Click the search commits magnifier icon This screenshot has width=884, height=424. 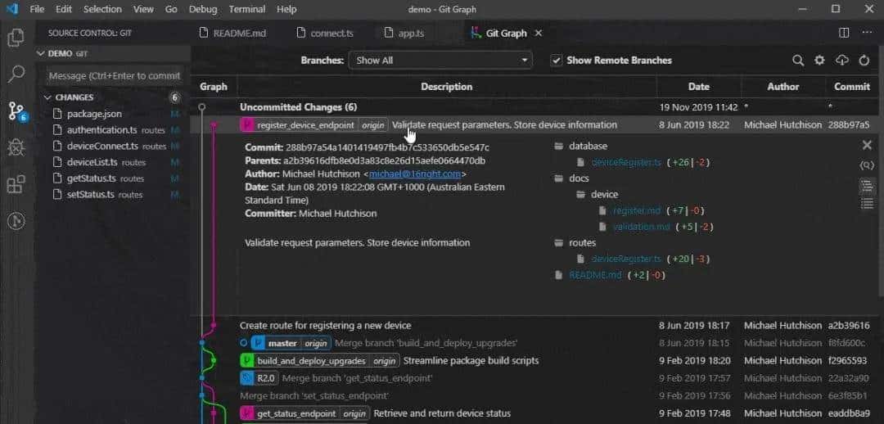click(x=798, y=61)
